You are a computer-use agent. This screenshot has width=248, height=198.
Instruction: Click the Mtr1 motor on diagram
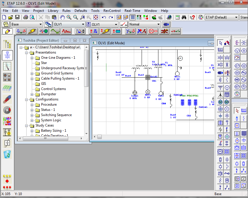177,74
